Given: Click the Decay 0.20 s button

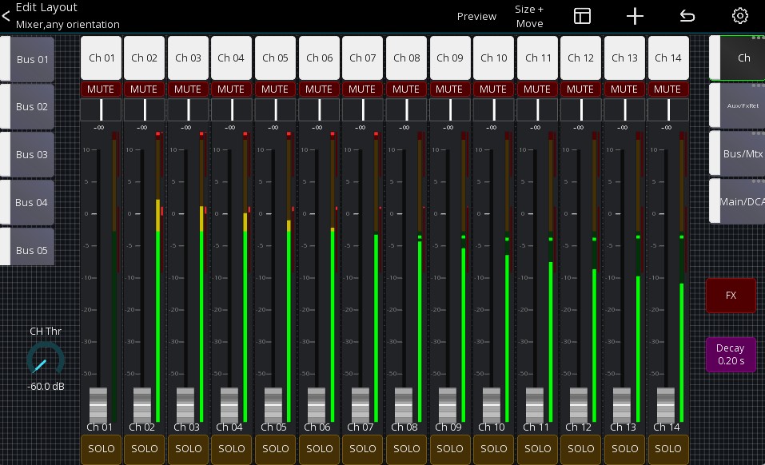Looking at the screenshot, I should coord(731,355).
